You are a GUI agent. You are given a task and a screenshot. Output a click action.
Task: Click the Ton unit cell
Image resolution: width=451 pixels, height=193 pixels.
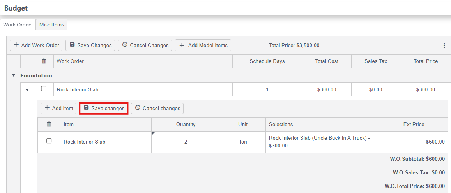(x=243, y=142)
